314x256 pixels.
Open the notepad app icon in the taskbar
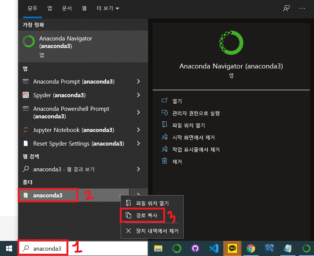tap(288, 248)
